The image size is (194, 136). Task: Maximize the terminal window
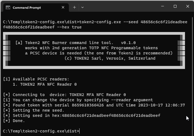click(x=175, y=6)
